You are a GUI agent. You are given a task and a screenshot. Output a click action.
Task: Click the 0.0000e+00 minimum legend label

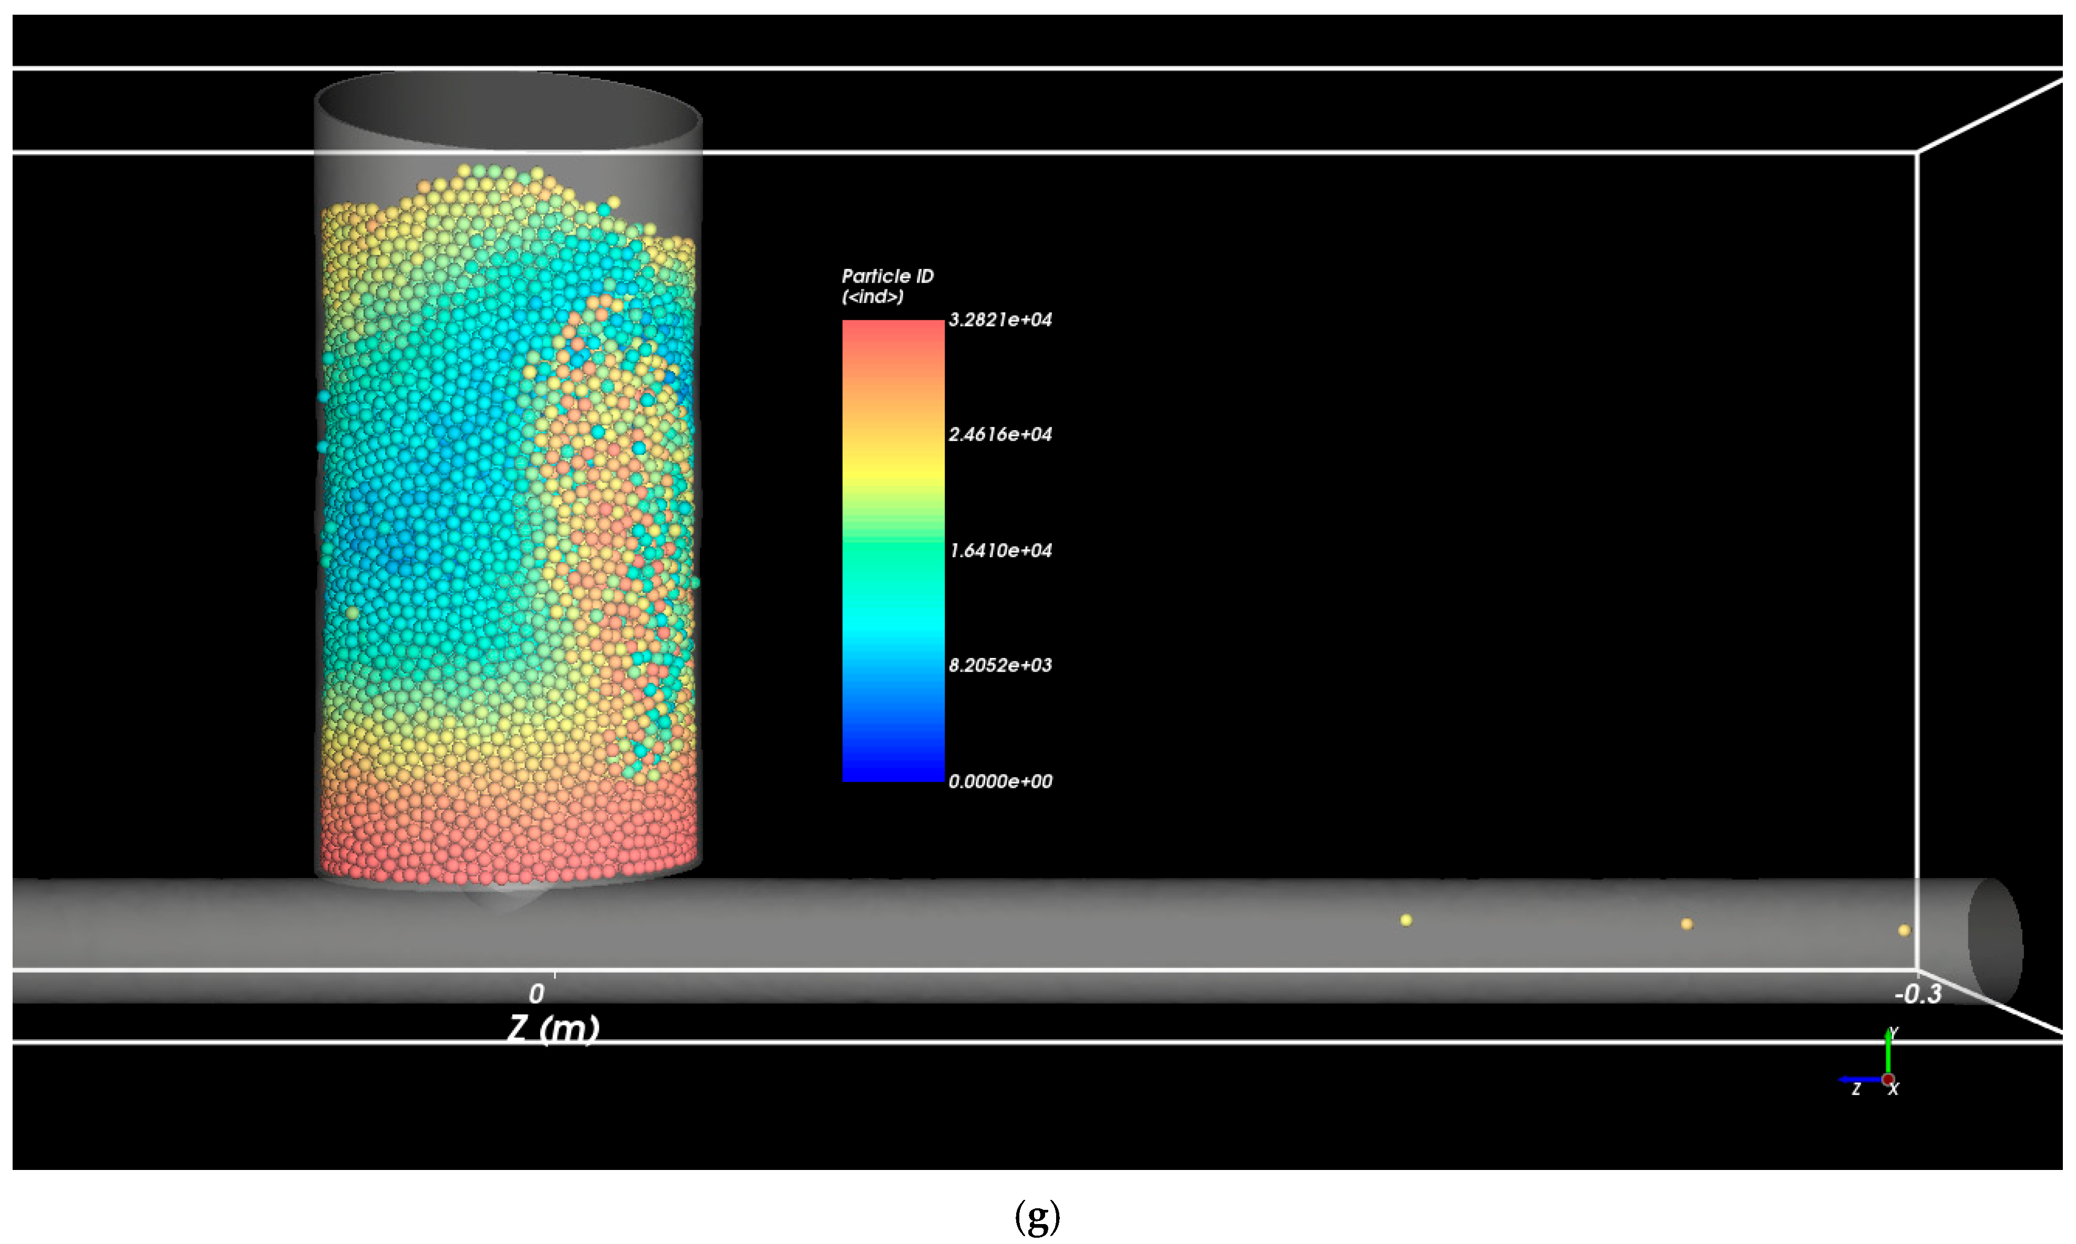point(1000,781)
